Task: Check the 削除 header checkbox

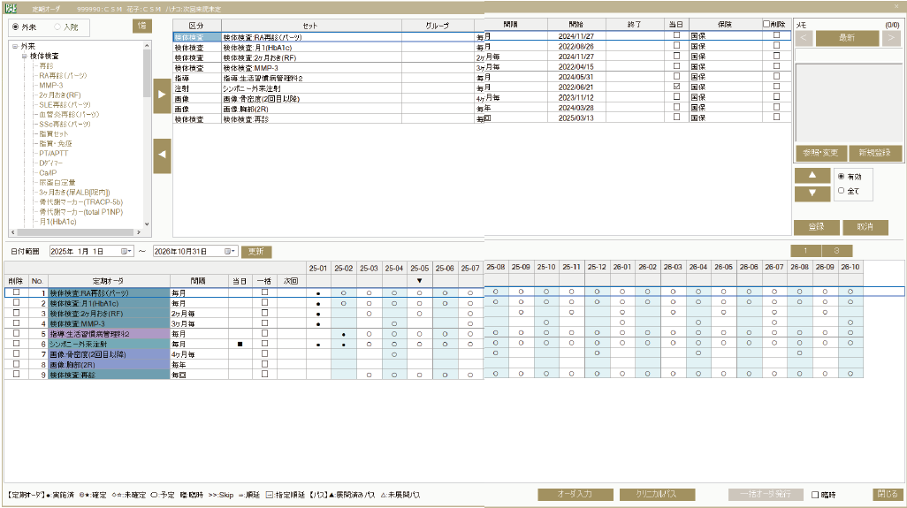Action: [x=766, y=24]
